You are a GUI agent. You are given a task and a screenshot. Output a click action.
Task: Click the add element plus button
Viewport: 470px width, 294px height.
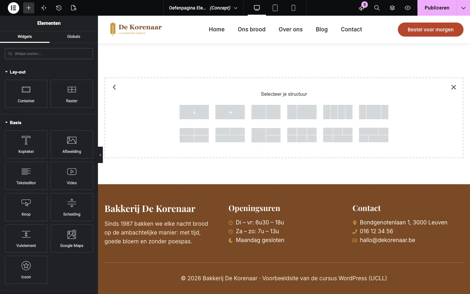coord(29,8)
